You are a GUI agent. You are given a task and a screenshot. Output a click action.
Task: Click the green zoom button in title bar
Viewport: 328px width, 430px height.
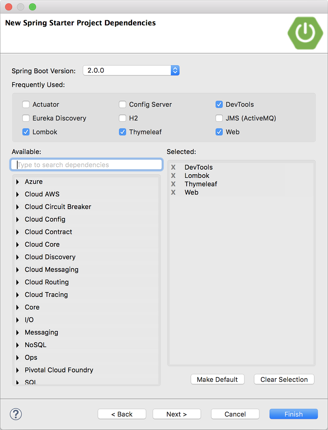tap(32, 7)
